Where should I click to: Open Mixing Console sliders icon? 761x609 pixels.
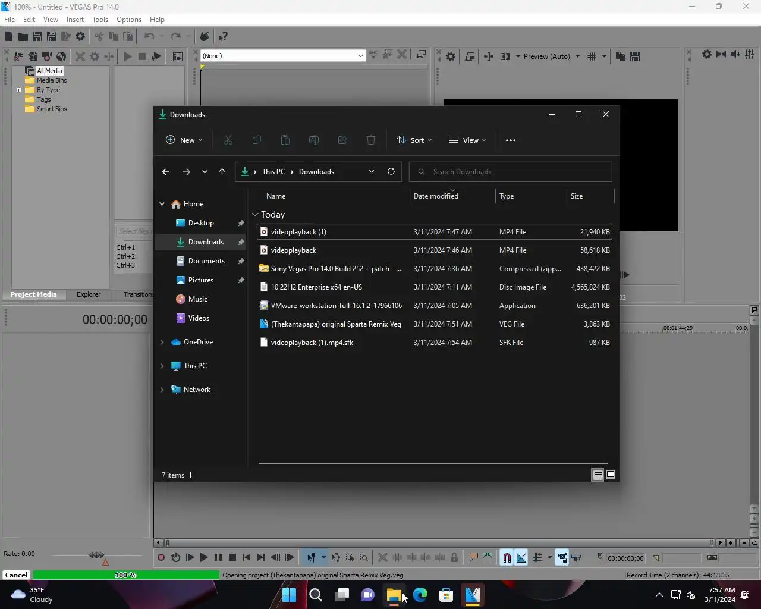point(750,54)
